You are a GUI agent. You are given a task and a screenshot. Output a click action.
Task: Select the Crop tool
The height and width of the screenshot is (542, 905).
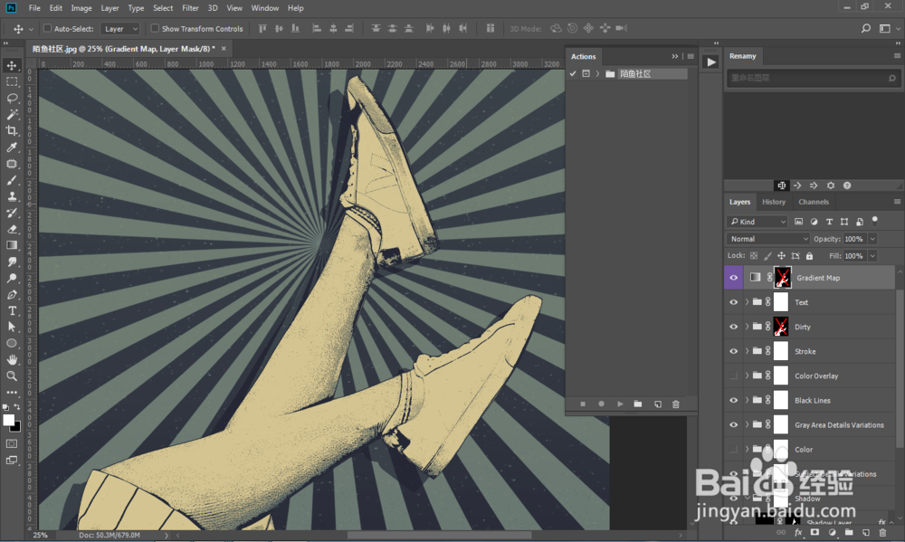12,130
